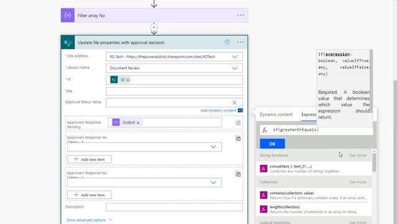Add new item under Approvers Response Yes
Image resolution: width=398 pixels, height=224 pixels.
pyautogui.click(x=89, y=159)
